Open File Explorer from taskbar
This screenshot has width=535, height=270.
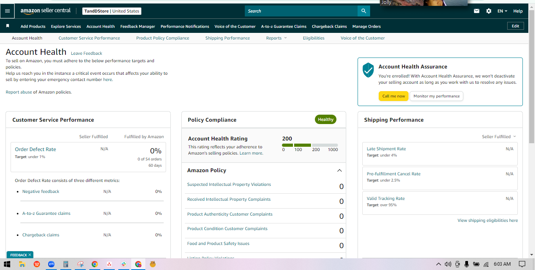(22, 264)
